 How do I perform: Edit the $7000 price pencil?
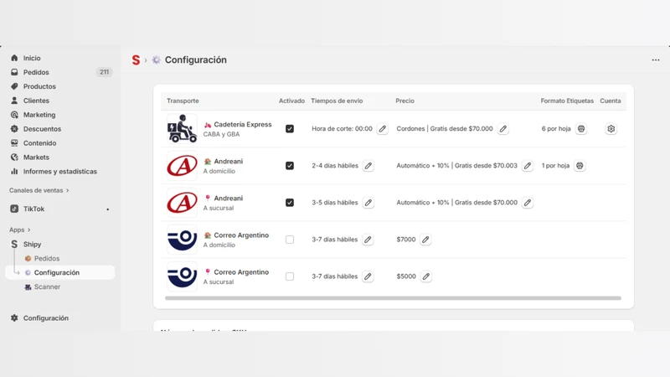click(425, 240)
